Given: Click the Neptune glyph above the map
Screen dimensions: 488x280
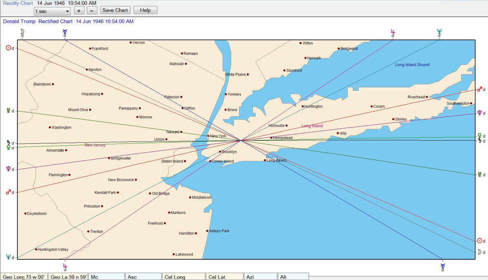Looking at the screenshot, I should [439, 31].
